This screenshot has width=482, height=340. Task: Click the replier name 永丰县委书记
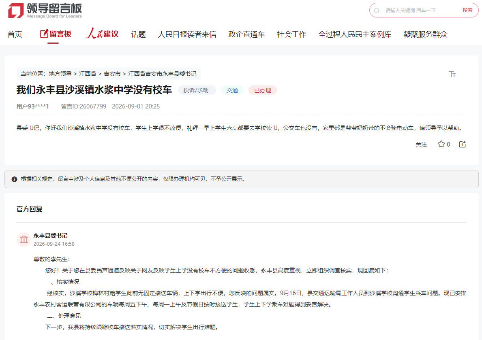pos(50,236)
